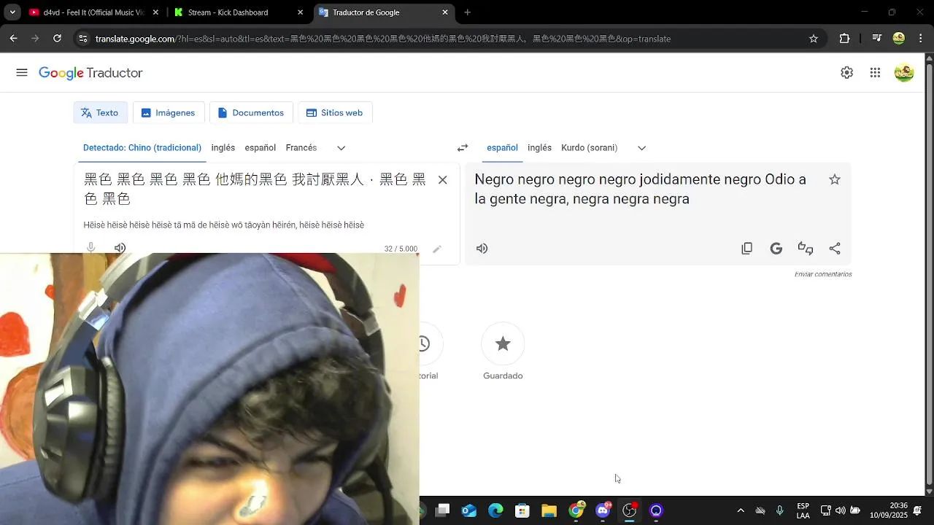Clear the source text with X
Image resolution: width=934 pixels, height=525 pixels.
pos(442,180)
